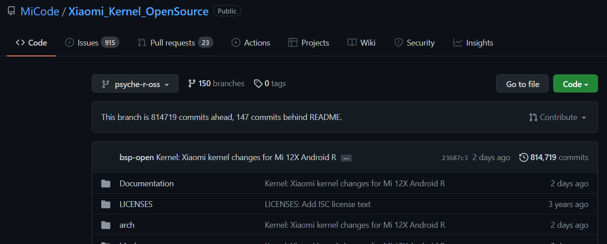Open the Wiki tab
Screen dimensions: 607x244
(x=362, y=43)
